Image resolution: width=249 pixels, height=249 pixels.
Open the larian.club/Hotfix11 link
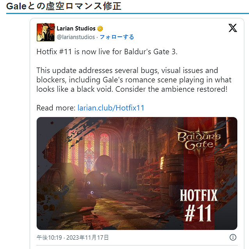tap(111, 108)
